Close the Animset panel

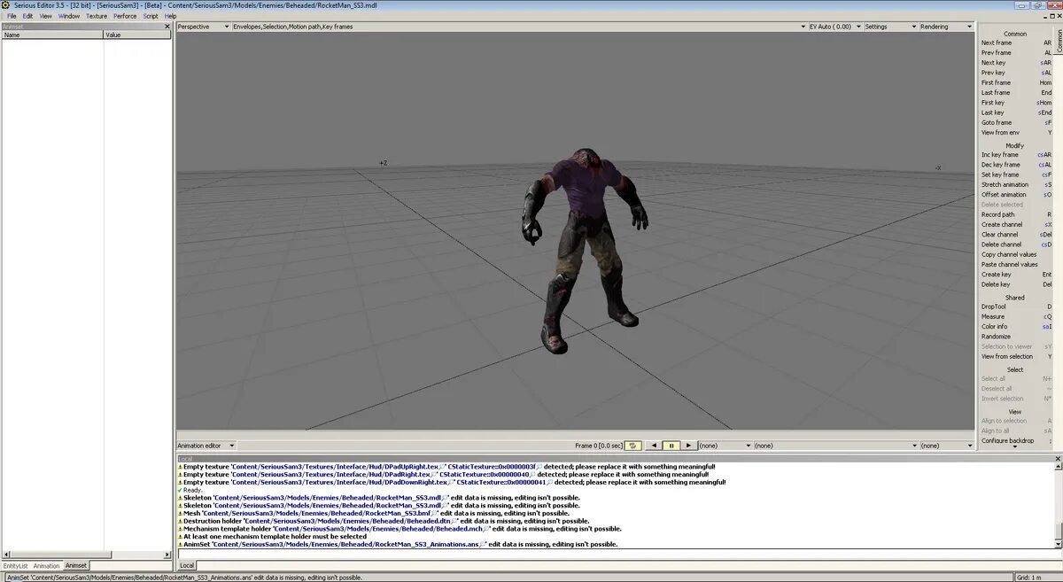(167, 26)
